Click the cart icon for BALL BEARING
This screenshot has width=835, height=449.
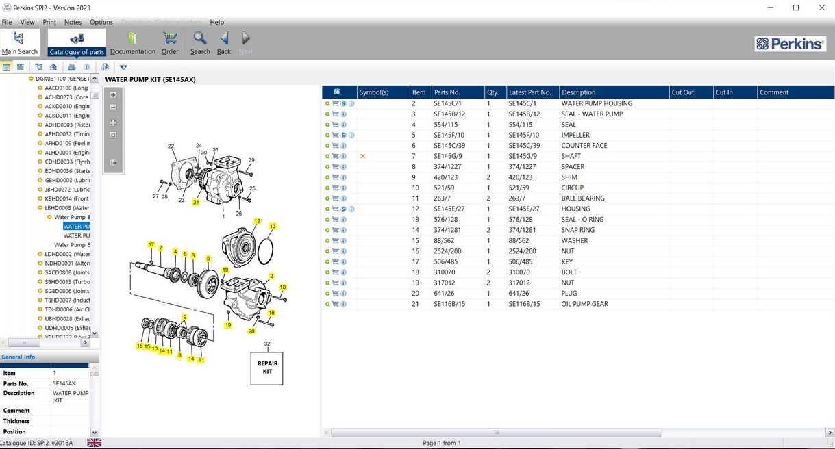[x=335, y=198]
